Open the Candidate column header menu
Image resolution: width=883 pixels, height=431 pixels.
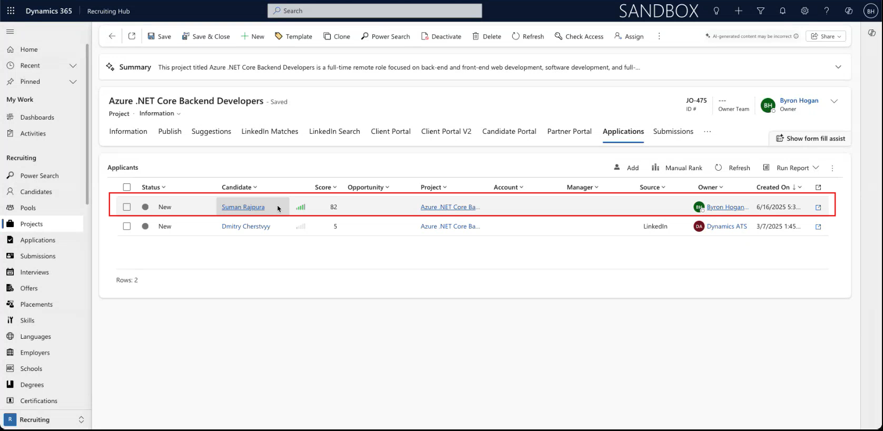240,187
